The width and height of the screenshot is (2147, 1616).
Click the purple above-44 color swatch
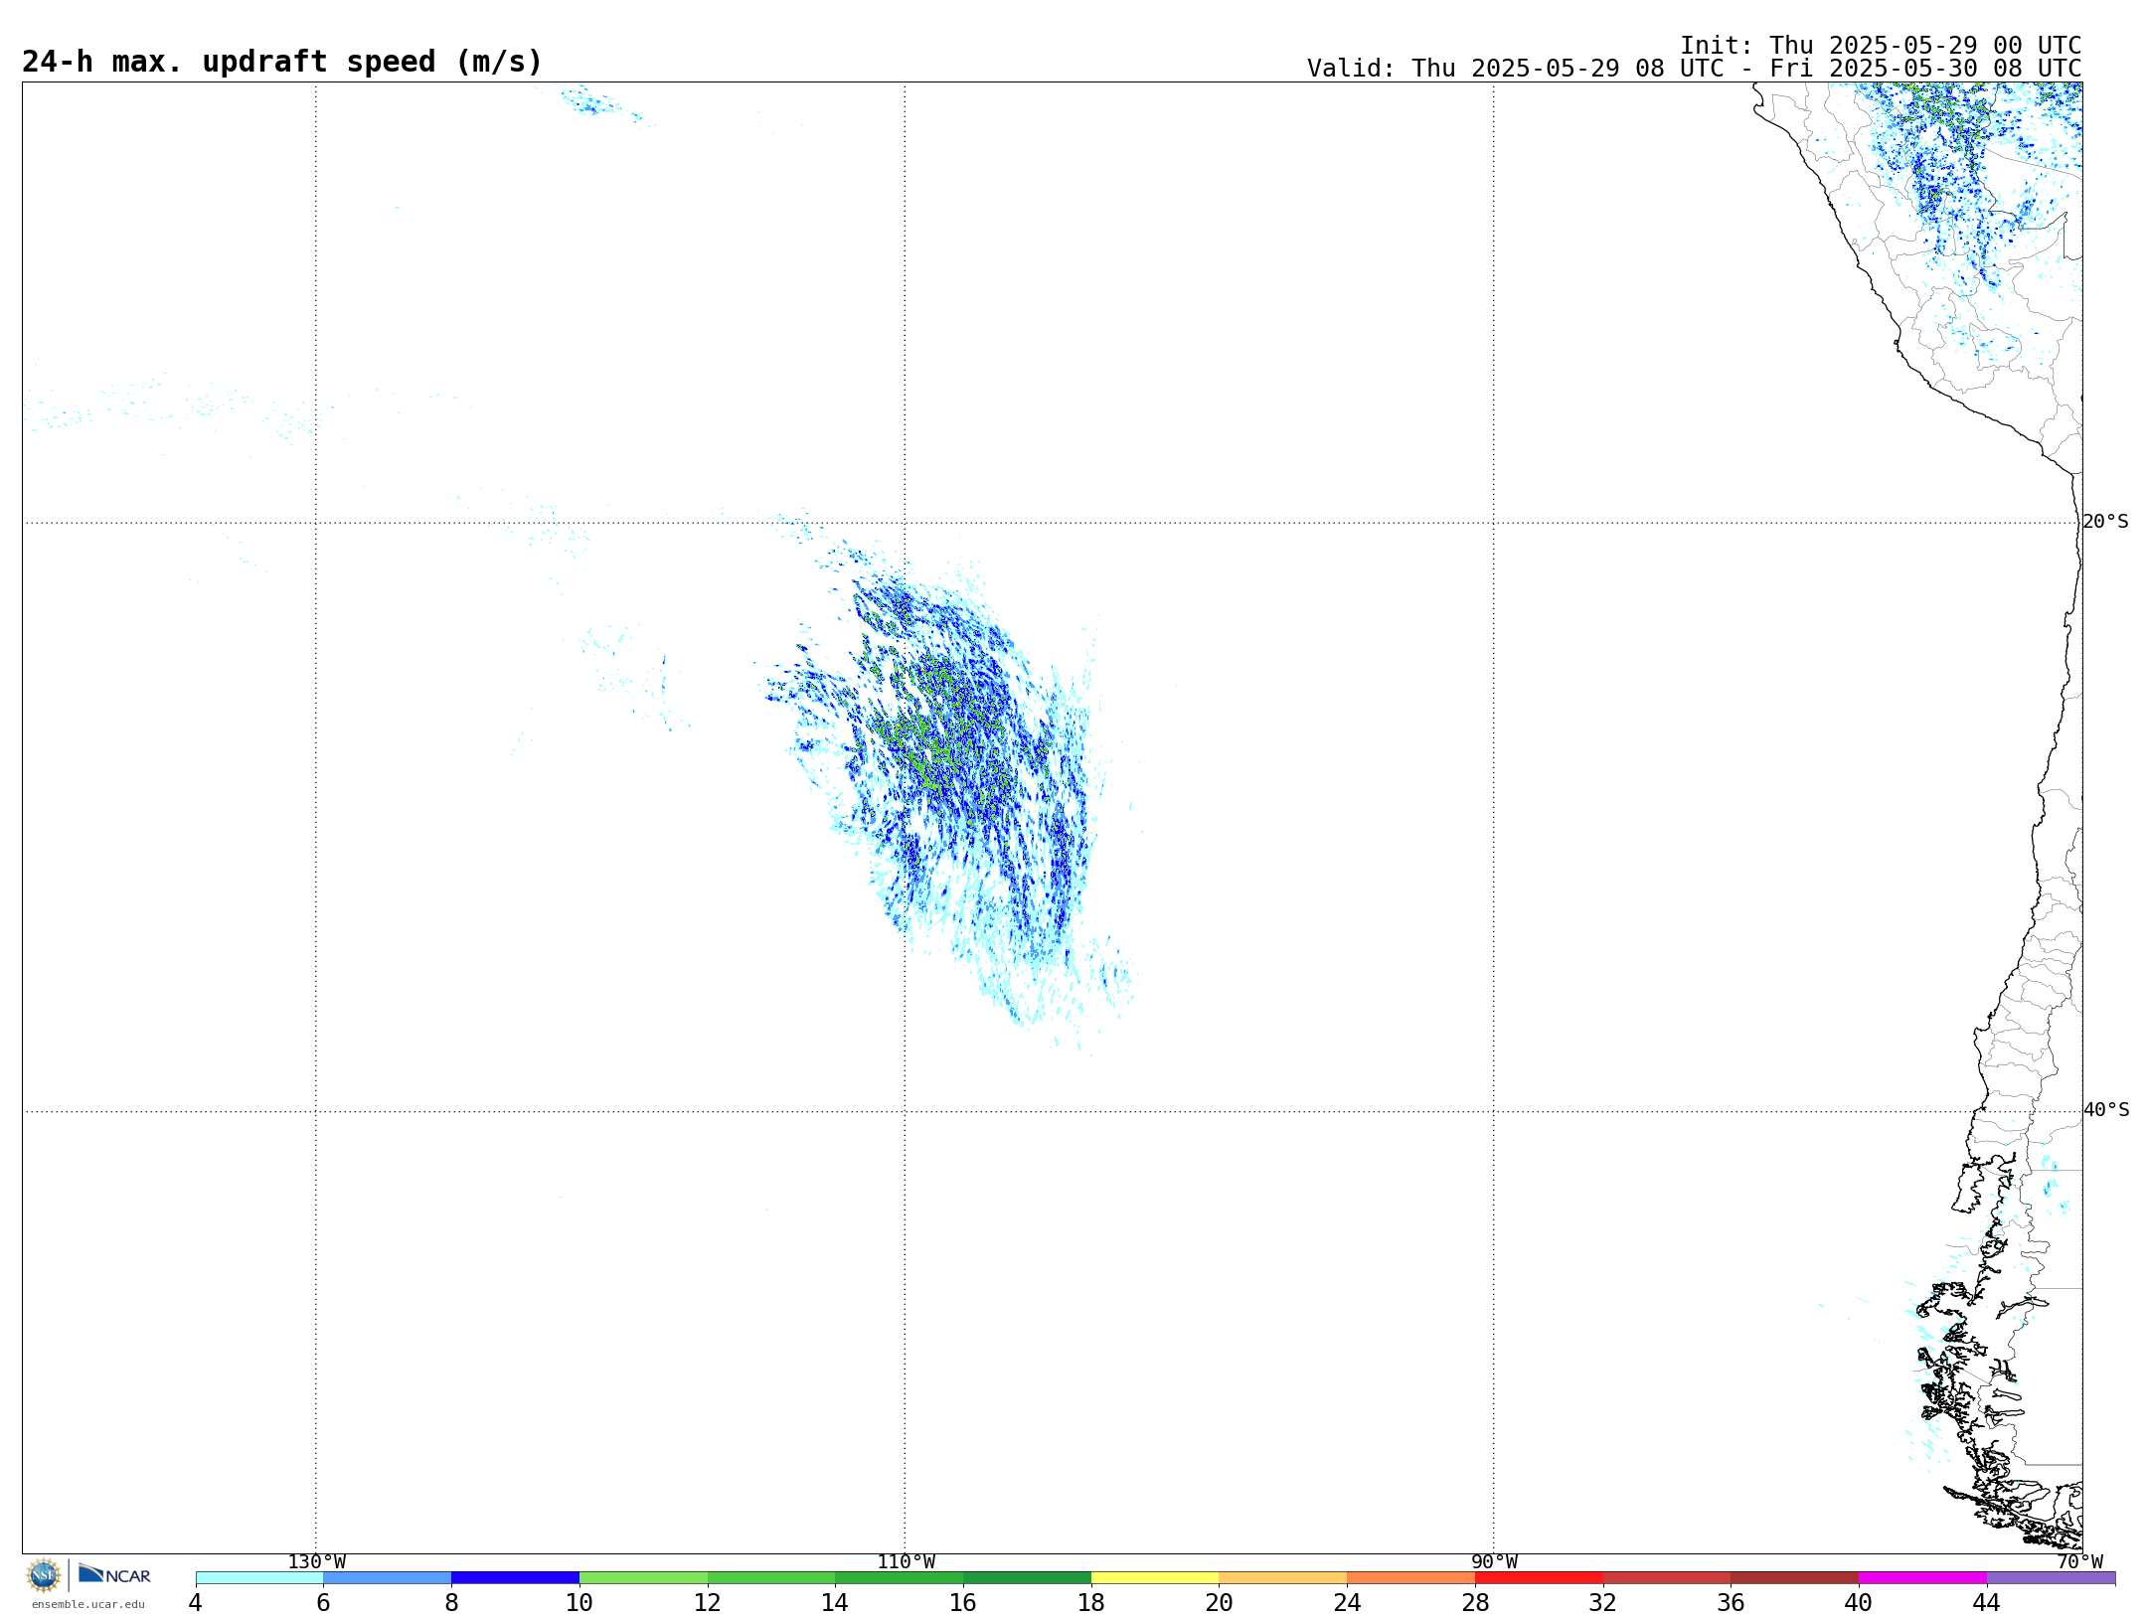click(x=2052, y=1578)
